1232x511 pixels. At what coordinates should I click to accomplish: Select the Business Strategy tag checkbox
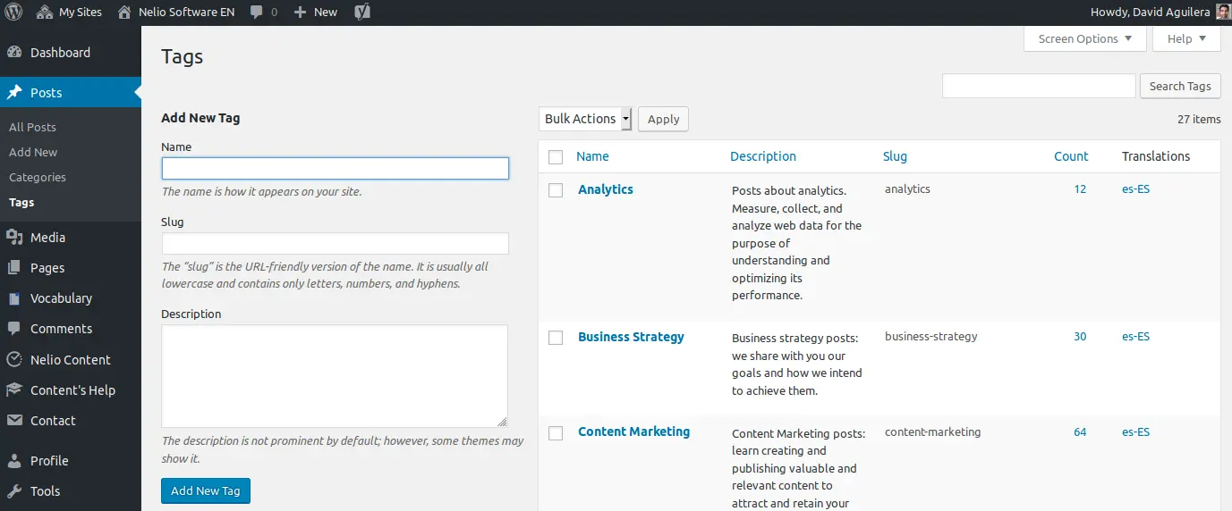coord(556,338)
